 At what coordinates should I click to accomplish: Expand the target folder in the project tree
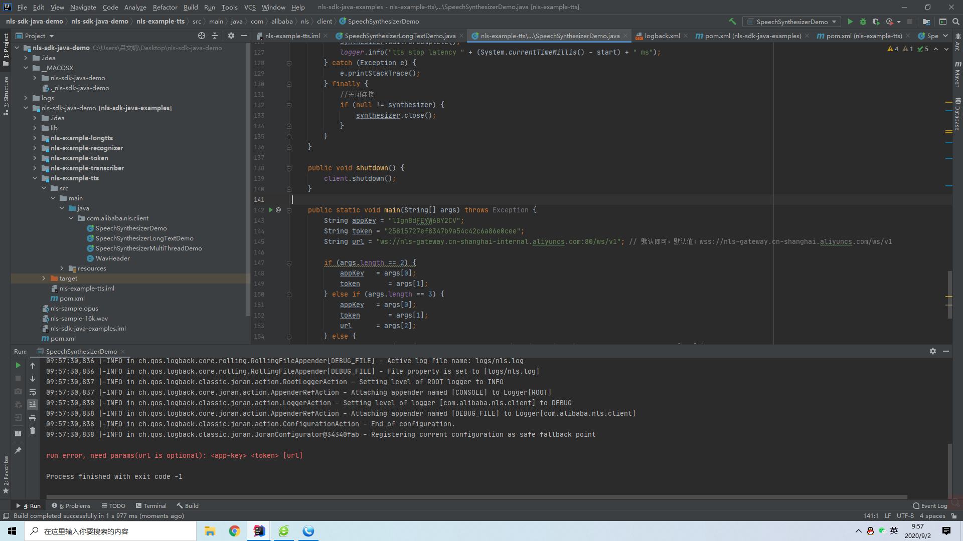click(44, 278)
